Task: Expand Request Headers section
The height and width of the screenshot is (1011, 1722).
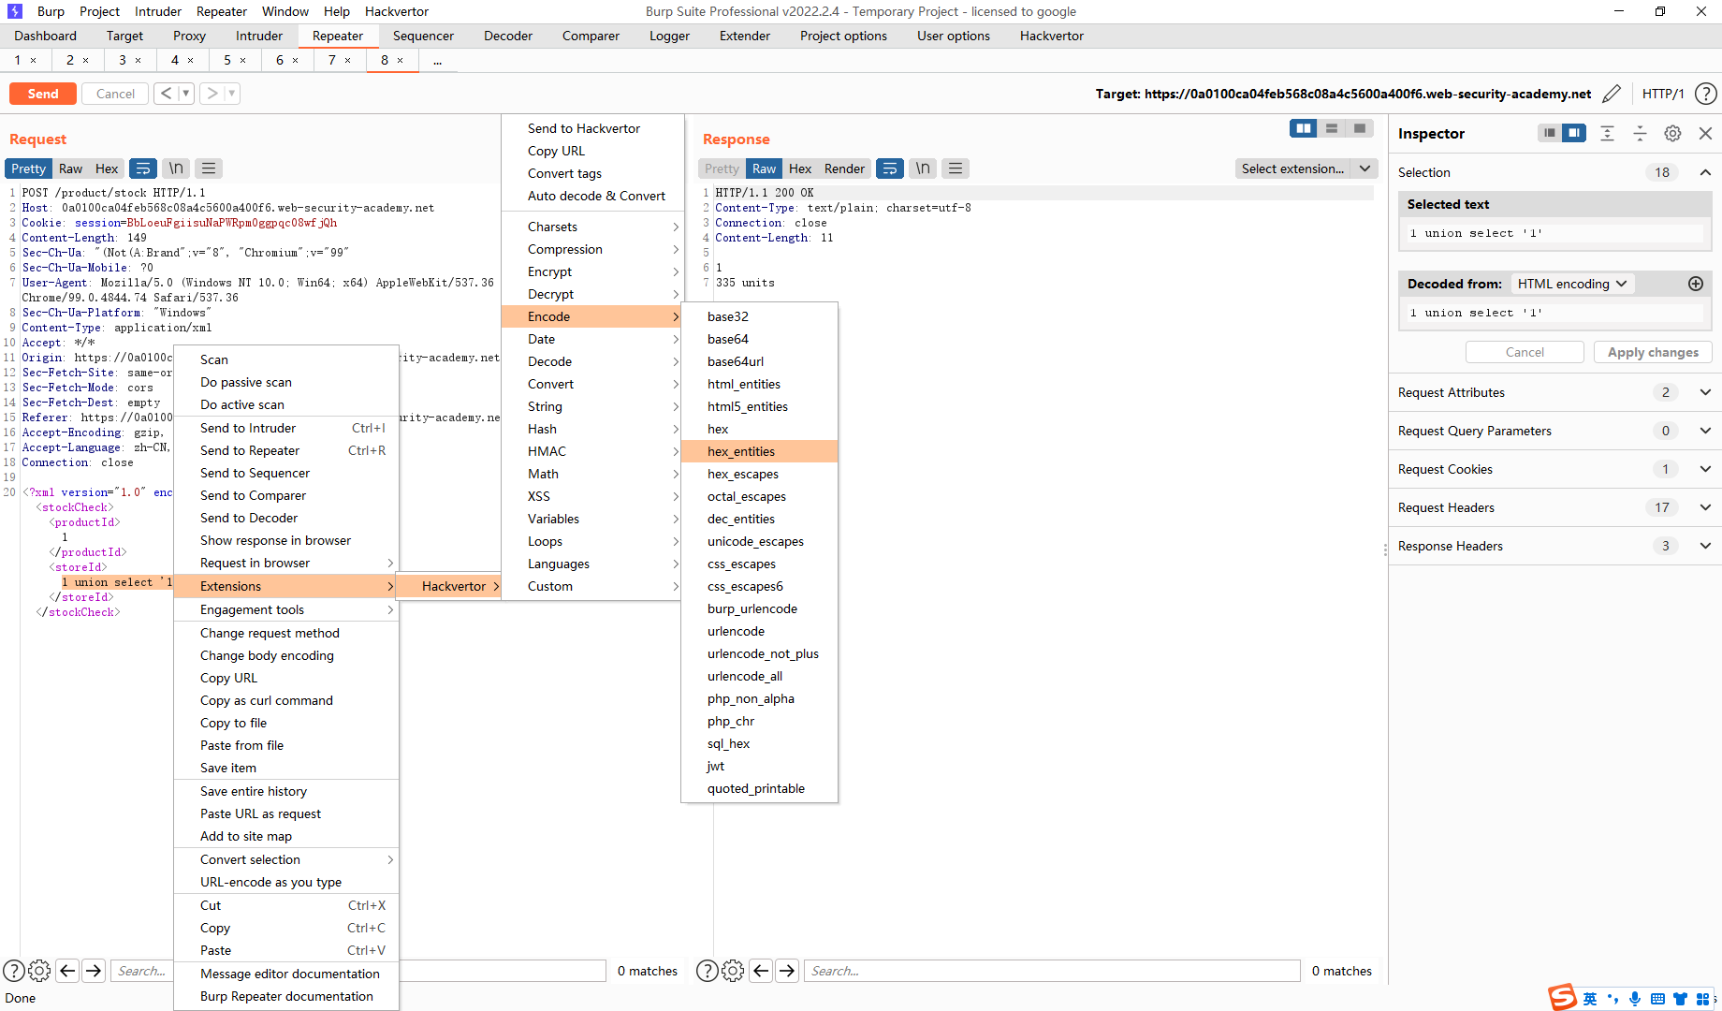Action: (1705, 507)
